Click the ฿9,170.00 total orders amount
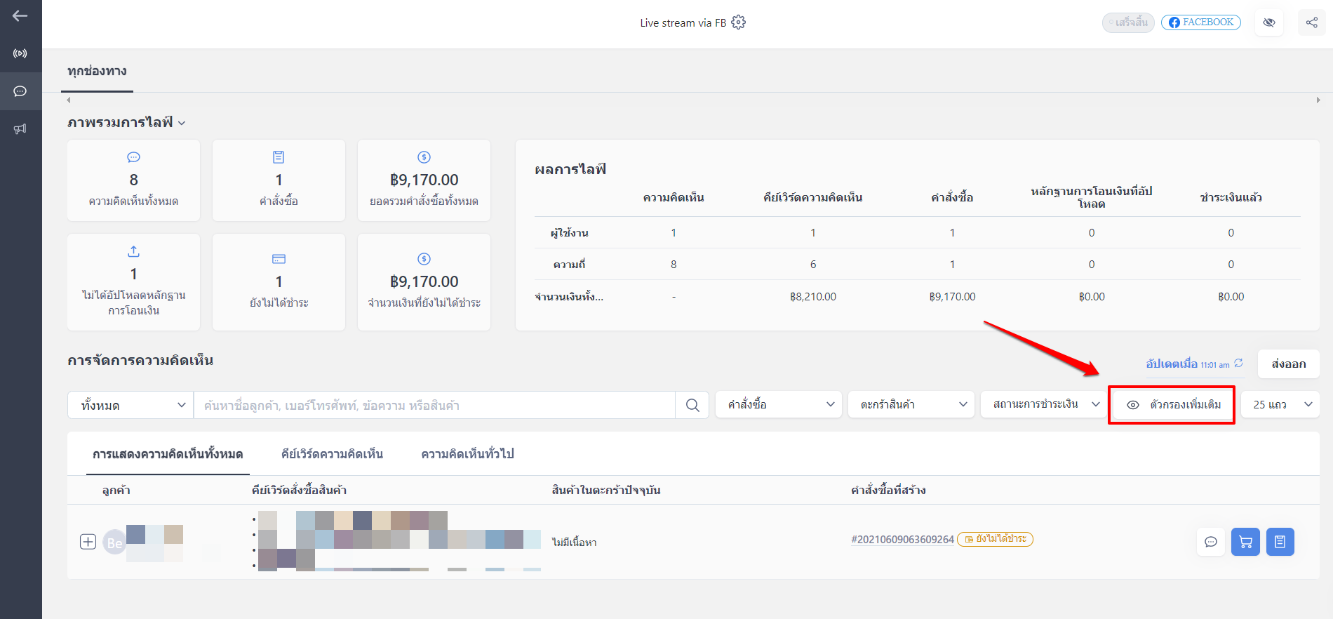This screenshot has width=1333, height=619. [x=424, y=180]
